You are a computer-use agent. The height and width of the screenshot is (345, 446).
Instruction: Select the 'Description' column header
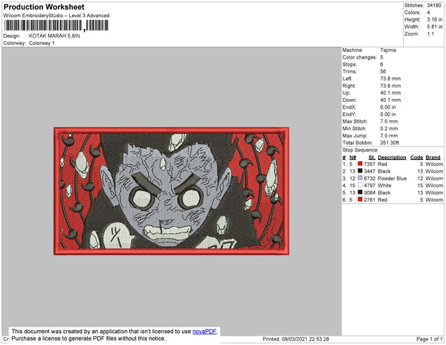point(392,158)
